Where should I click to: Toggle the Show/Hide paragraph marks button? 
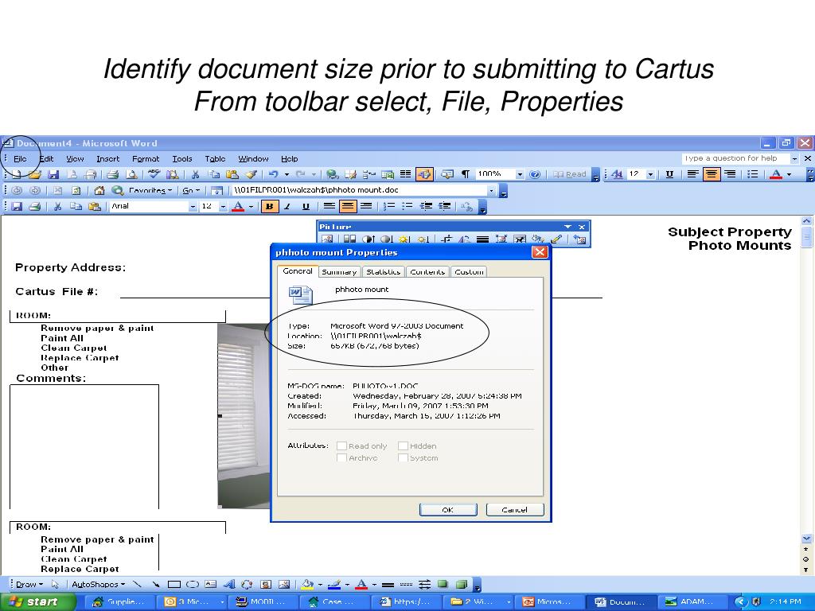coord(466,174)
